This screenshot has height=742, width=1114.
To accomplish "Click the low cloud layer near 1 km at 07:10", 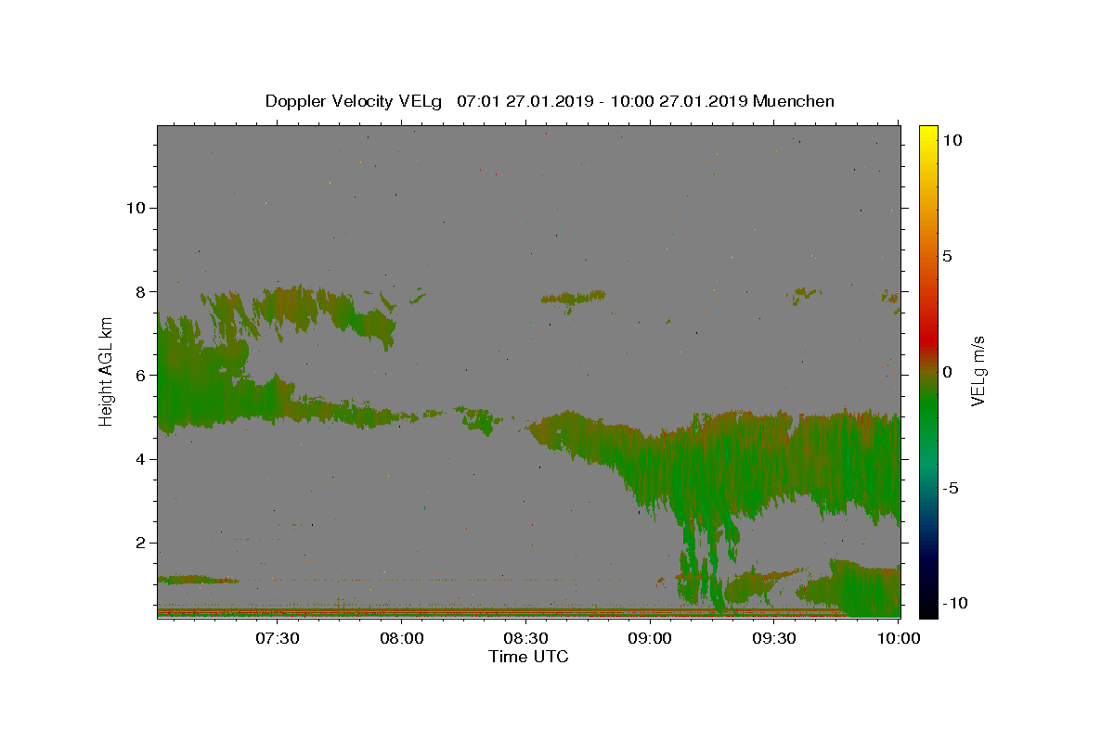I will [x=197, y=580].
